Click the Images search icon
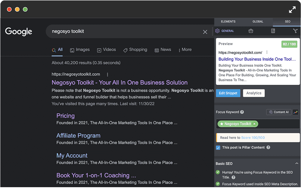Image resolution: width=301 pixels, height=189 pixels. 72,50
